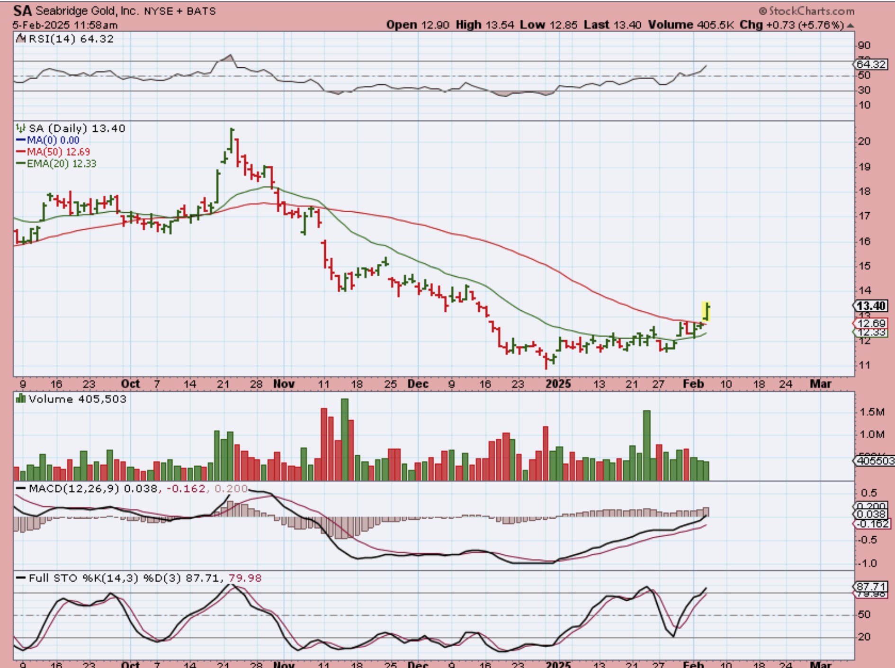This screenshot has height=668, width=895.
Task: Click the 90 level on RSI axis
Action: (864, 45)
